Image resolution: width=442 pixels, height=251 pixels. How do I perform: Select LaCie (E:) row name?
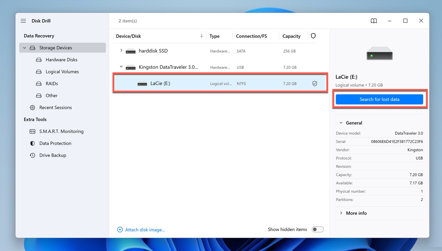click(x=160, y=83)
